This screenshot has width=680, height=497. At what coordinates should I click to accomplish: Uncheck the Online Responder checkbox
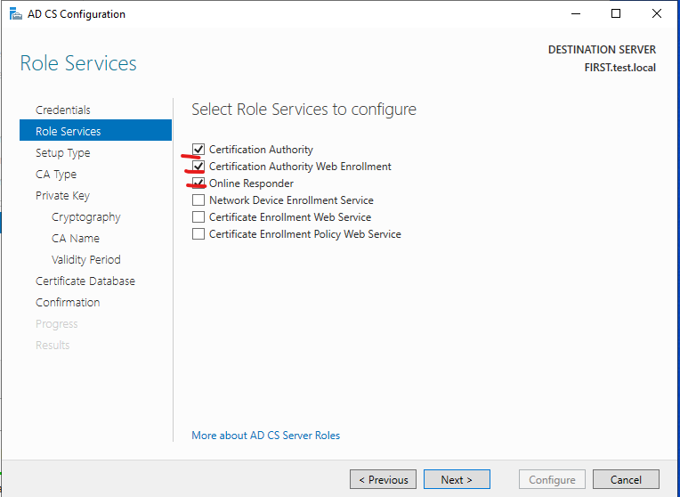[198, 183]
